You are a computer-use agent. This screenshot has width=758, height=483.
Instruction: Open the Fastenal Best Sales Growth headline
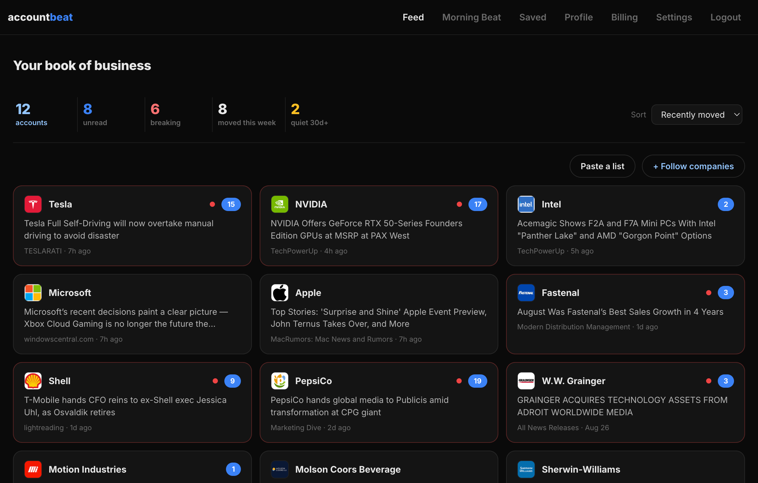[x=620, y=312]
